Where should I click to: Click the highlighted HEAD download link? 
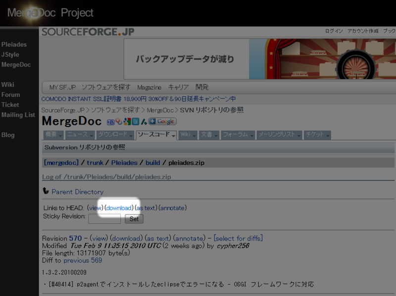[119, 208]
